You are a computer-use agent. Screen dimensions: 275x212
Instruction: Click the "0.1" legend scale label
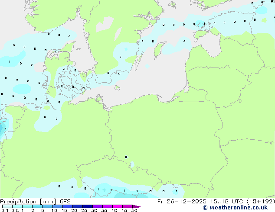[x=5, y=210]
